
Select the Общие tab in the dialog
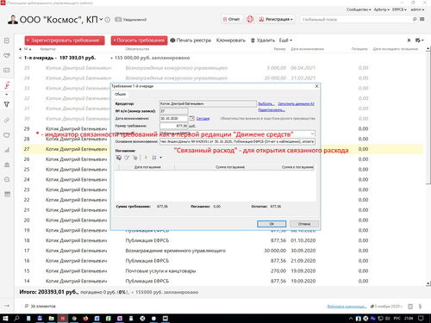(x=120, y=94)
